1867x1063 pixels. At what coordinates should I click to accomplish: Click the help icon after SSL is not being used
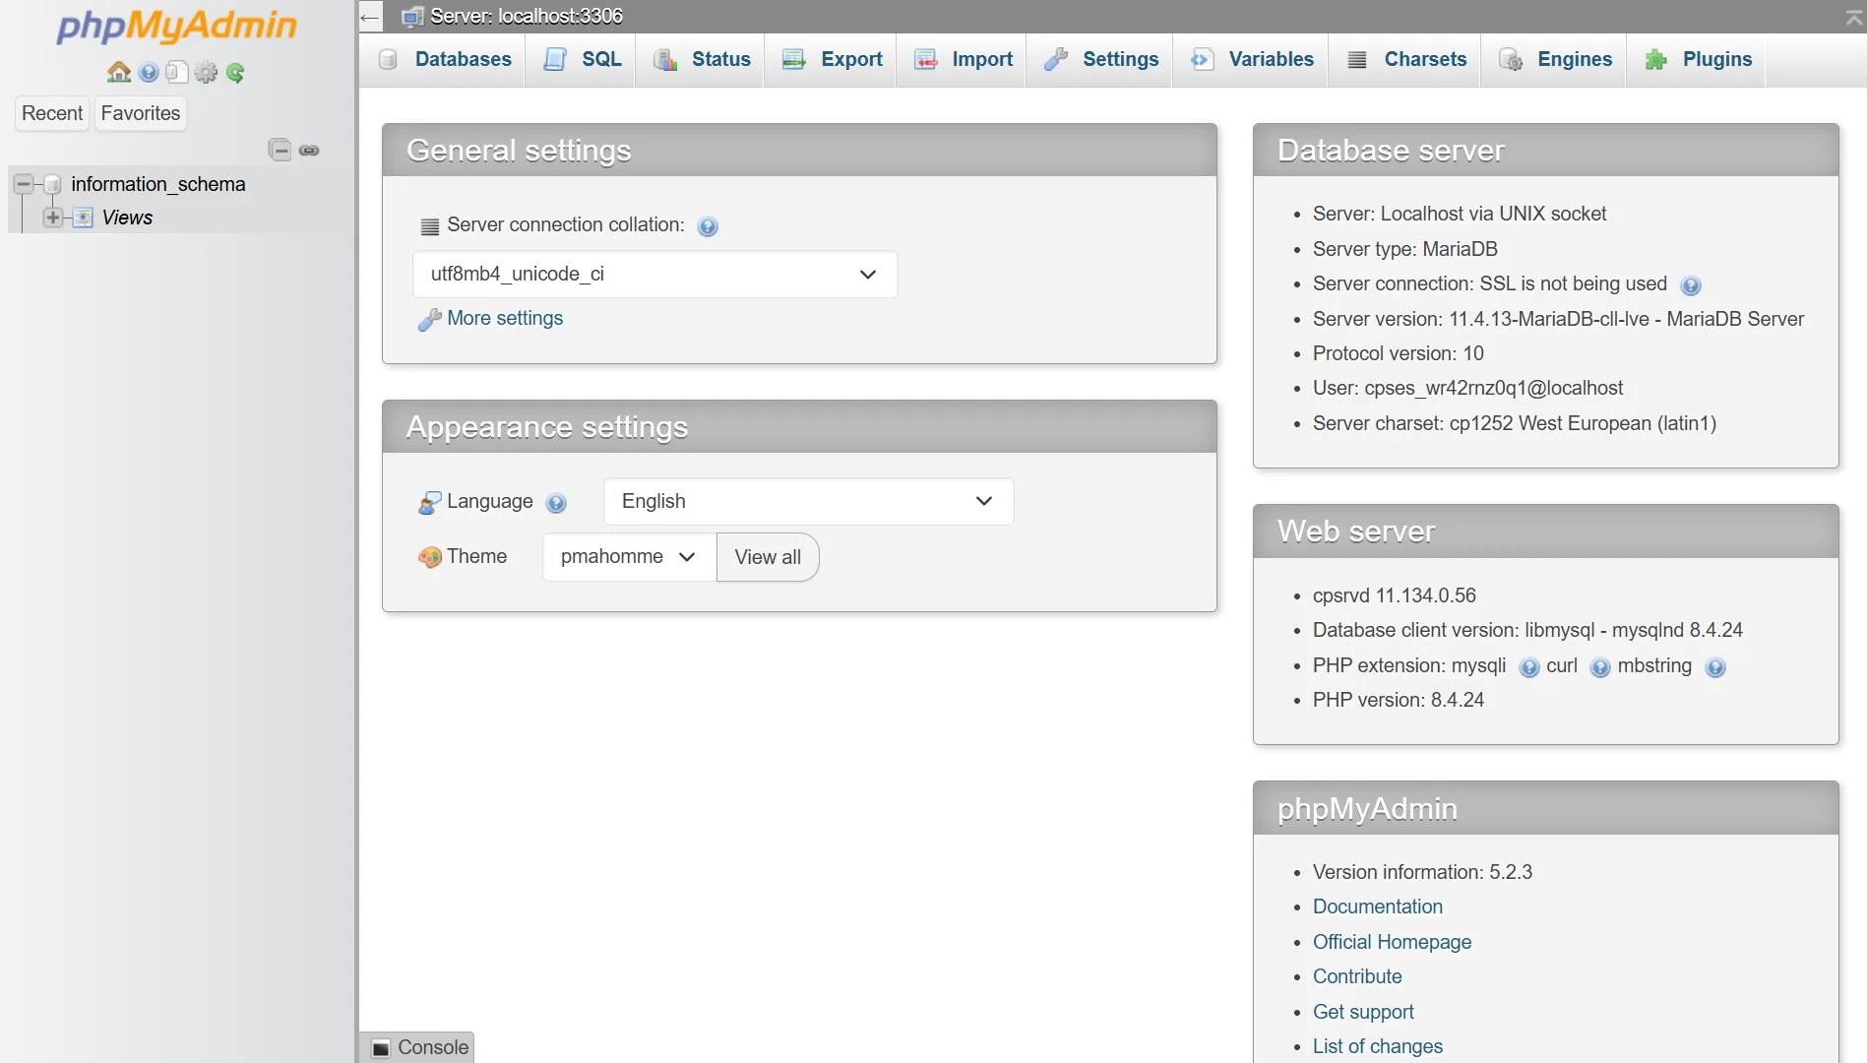[x=1691, y=285]
